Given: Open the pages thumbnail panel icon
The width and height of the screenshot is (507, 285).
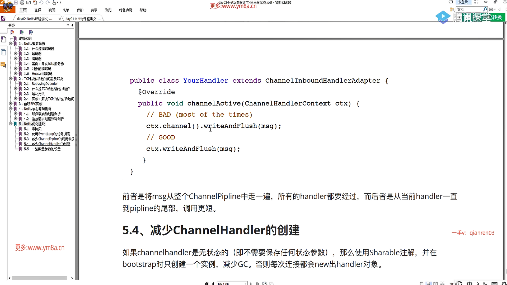Looking at the screenshot, I should tap(3, 52).
